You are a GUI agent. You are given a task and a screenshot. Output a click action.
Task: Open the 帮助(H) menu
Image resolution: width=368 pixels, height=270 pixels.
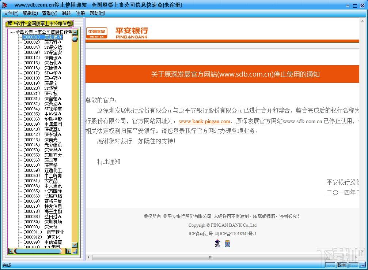98,13
